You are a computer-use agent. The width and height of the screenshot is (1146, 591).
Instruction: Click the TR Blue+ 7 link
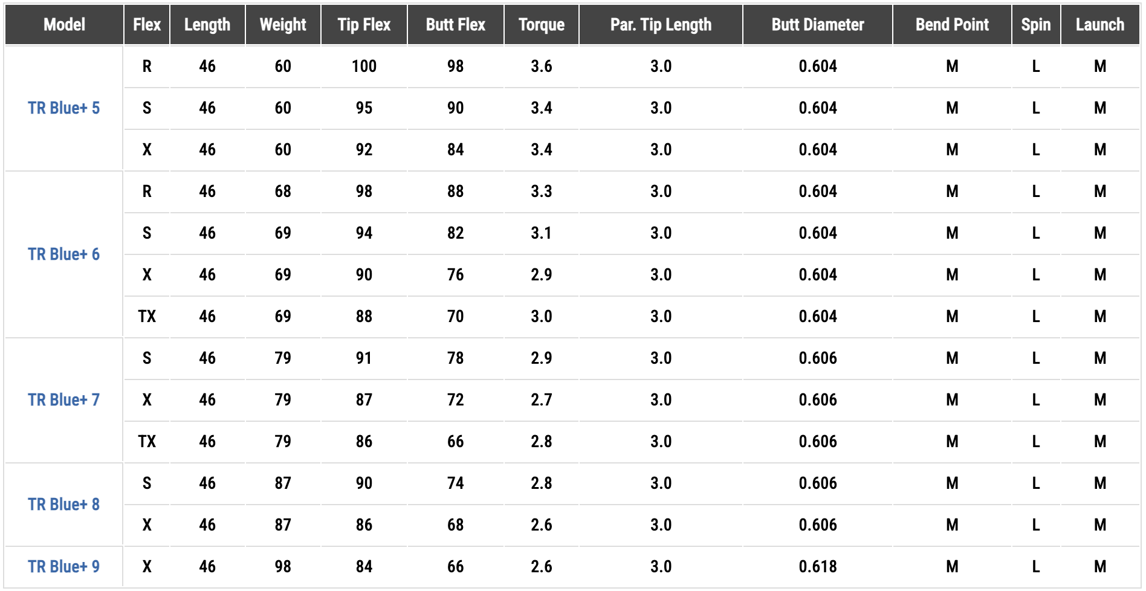[x=63, y=400]
